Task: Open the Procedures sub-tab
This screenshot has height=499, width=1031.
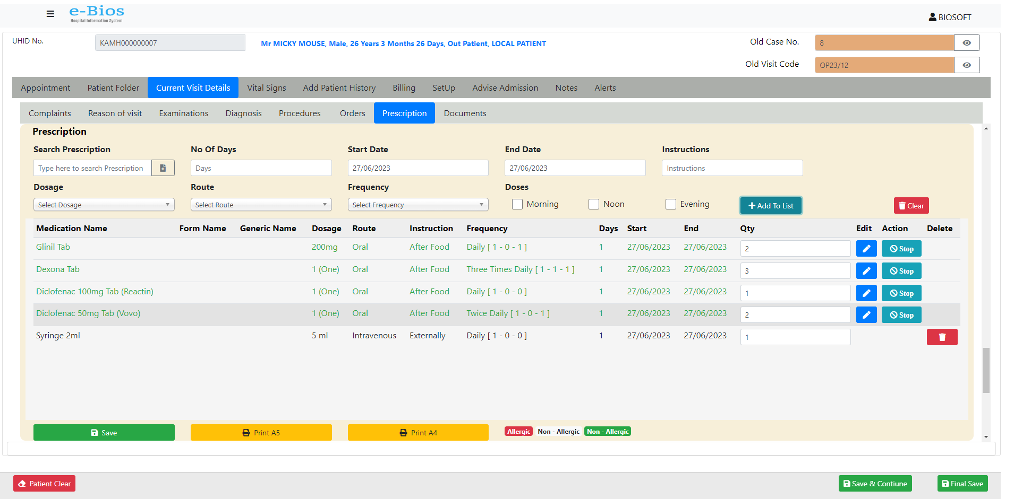Action: click(x=300, y=113)
